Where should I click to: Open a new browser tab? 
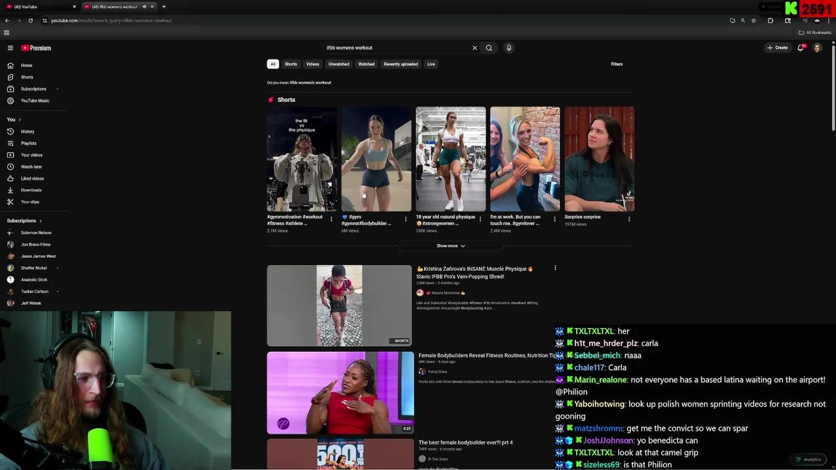(x=164, y=7)
